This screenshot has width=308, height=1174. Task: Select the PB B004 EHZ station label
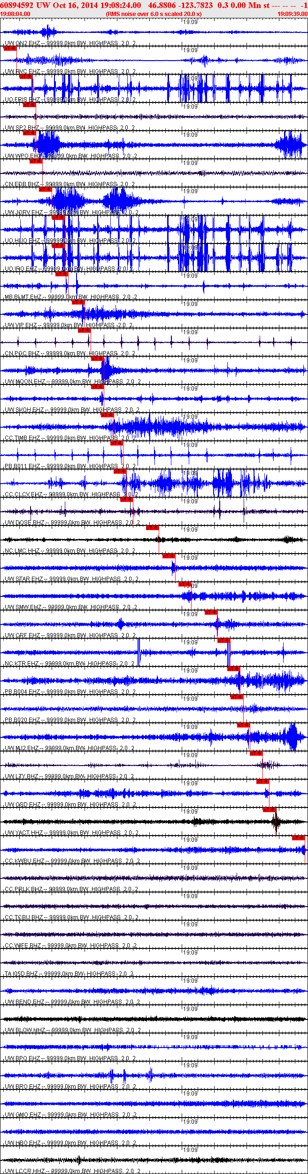[23, 692]
